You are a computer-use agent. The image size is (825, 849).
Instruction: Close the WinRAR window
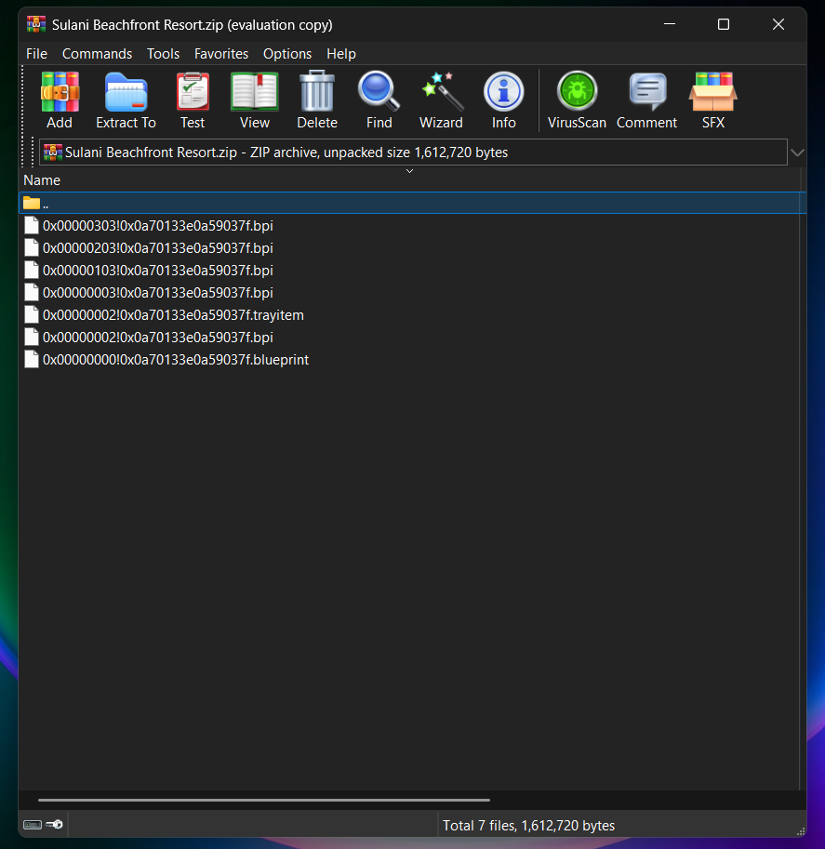(778, 24)
